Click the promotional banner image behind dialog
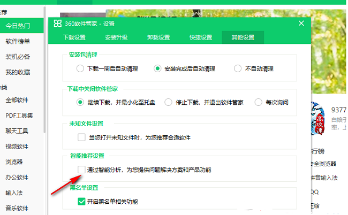348x215 pixels. pyautogui.click(x=329, y=51)
